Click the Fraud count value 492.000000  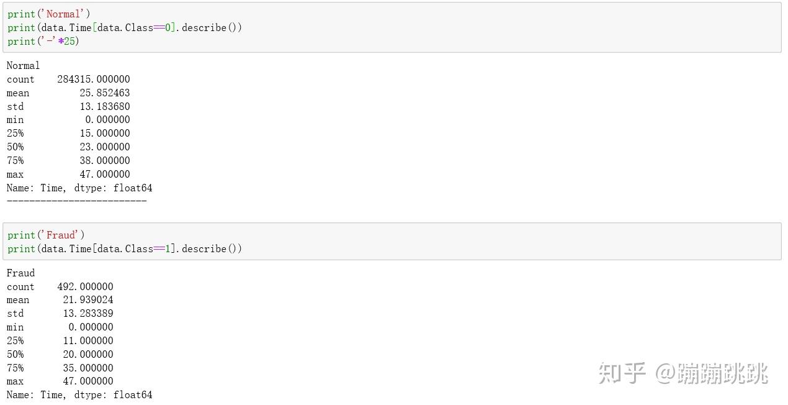tap(85, 286)
